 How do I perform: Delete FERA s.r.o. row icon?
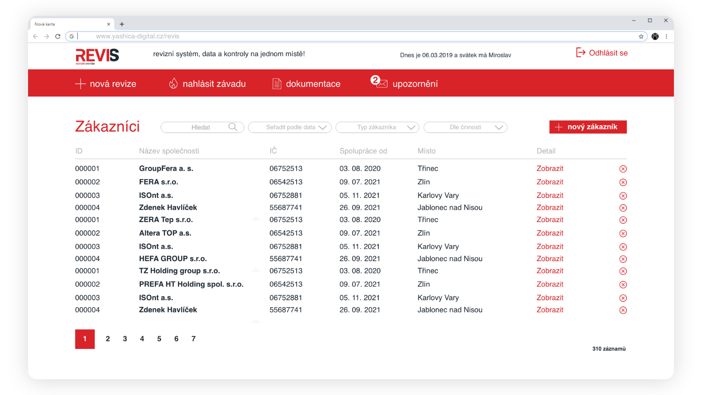tap(623, 182)
